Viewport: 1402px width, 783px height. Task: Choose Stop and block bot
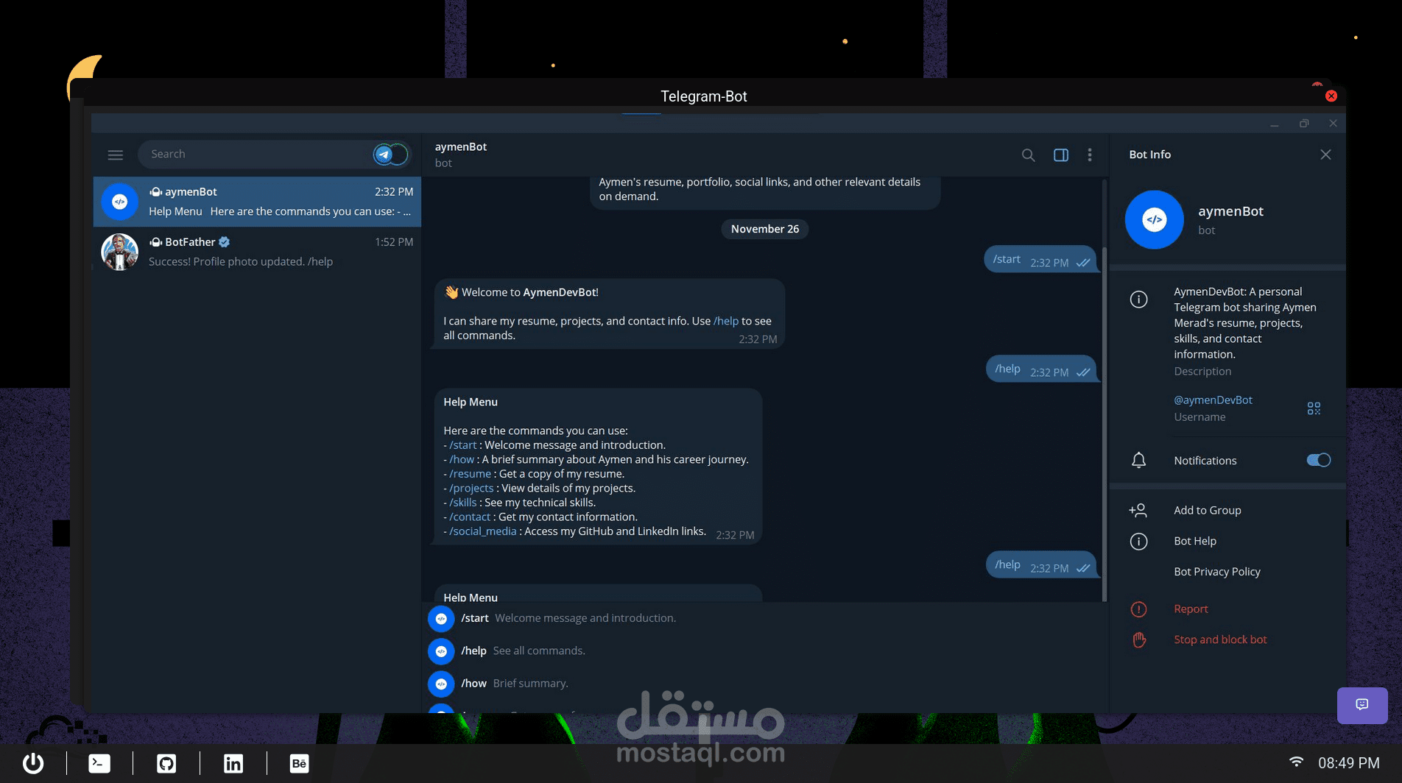(1220, 640)
